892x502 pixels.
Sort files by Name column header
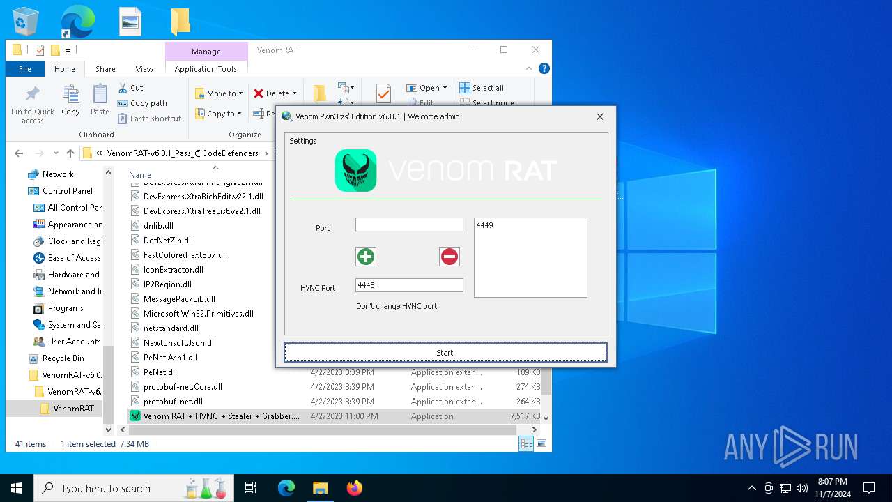click(140, 175)
